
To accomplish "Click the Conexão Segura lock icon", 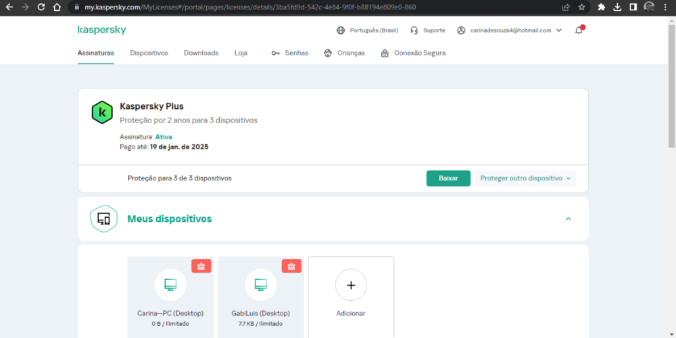I will click(x=385, y=53).
